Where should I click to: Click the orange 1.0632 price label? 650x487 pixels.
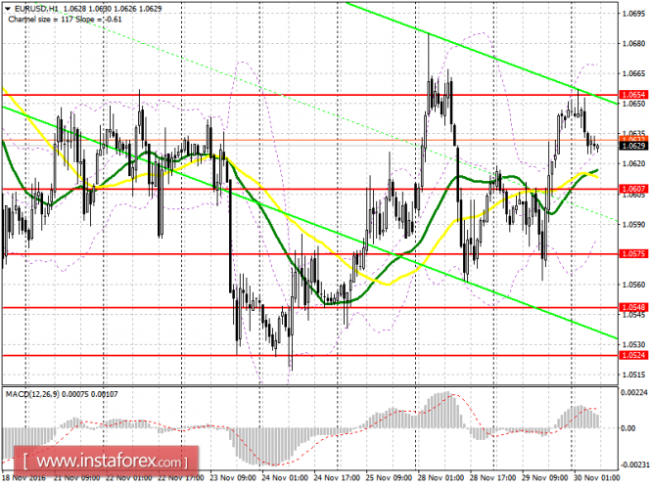click(633, 139)
